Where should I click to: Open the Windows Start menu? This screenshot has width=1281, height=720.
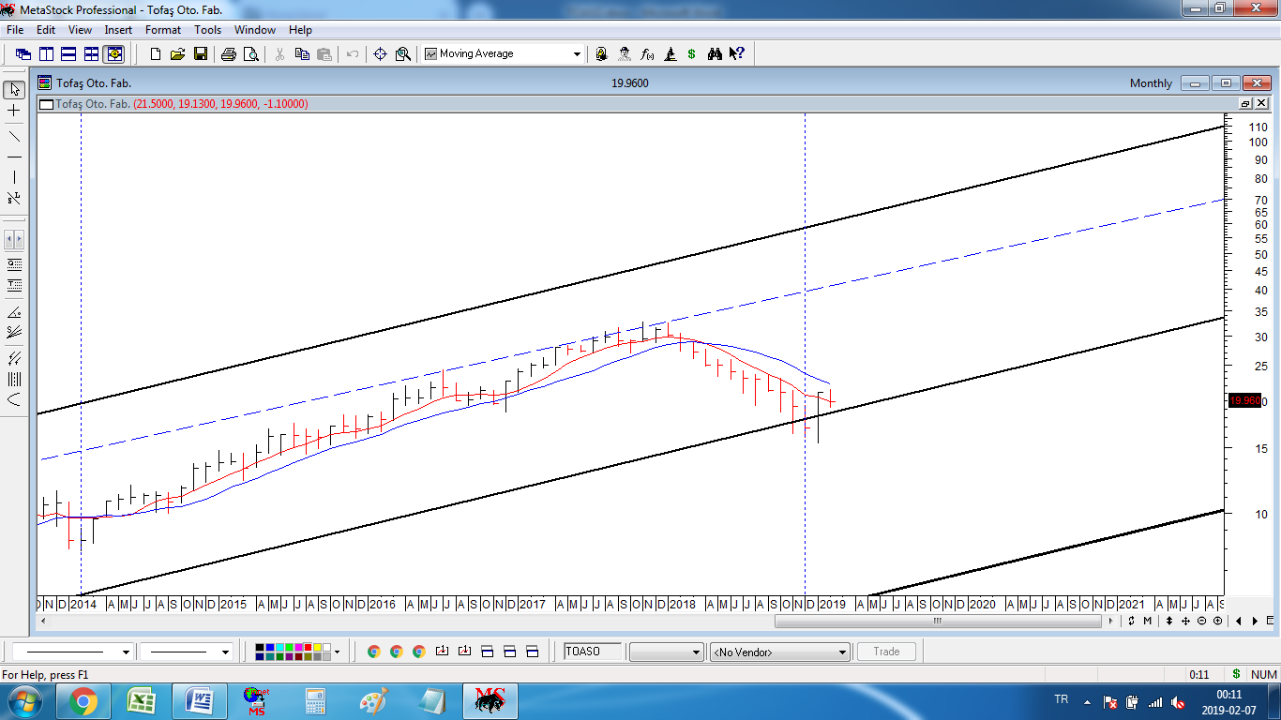pos(25,701)
